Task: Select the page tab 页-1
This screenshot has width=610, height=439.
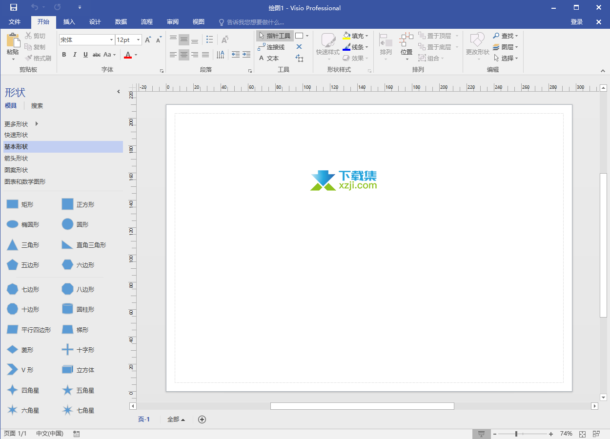Action: click(x=144, y=419)
